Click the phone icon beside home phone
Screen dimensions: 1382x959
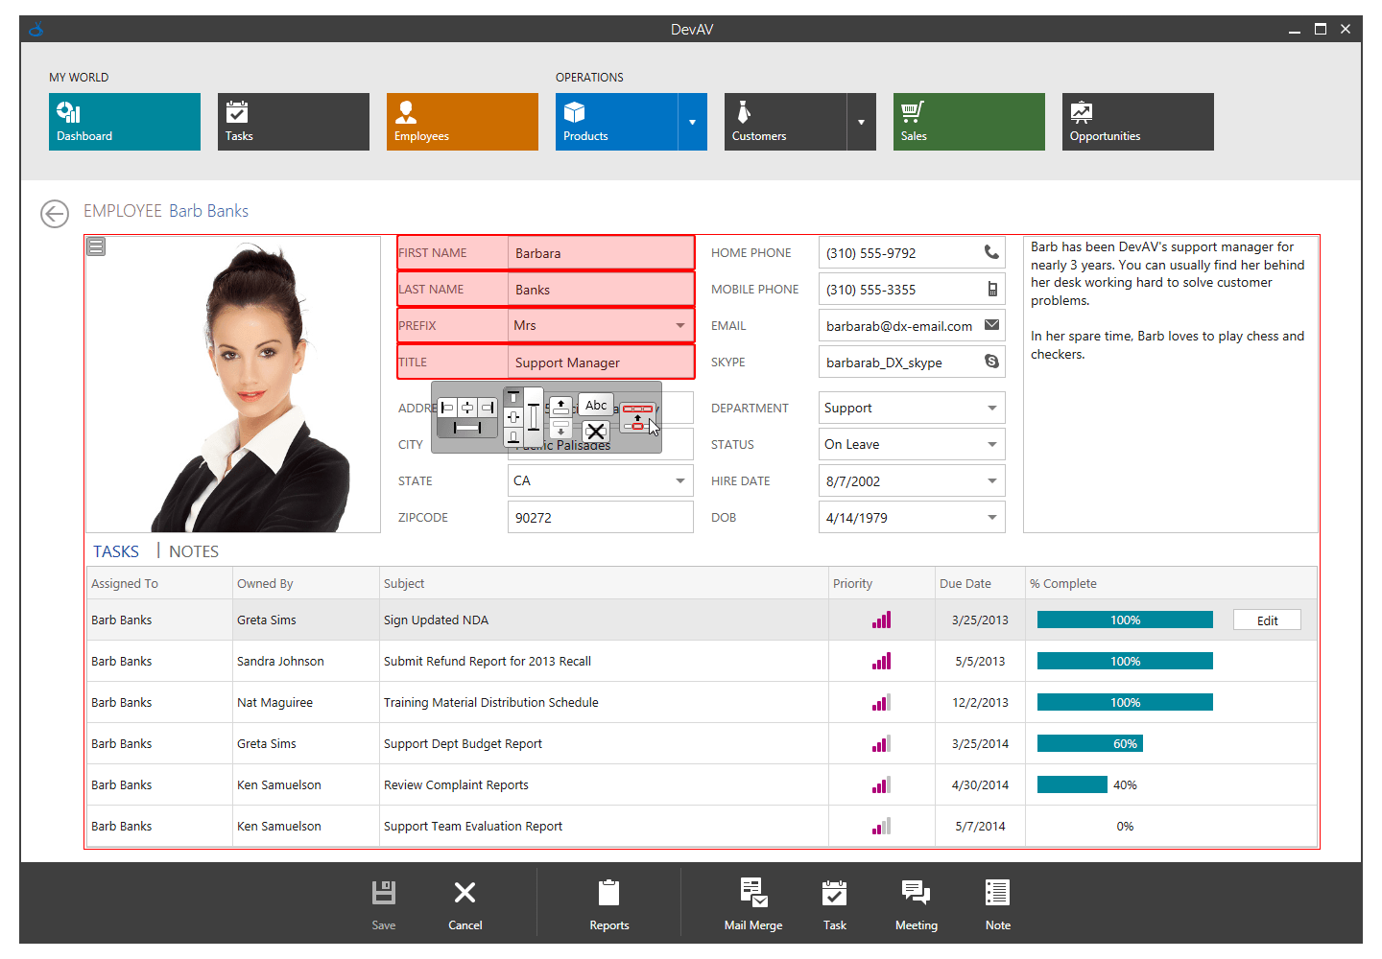[x=992, y=252]
